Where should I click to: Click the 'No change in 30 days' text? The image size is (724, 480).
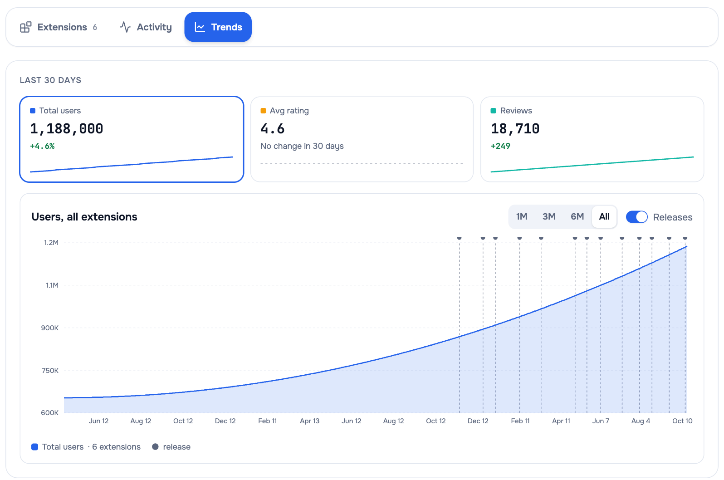pyautogui.click(x=302, y=146)
